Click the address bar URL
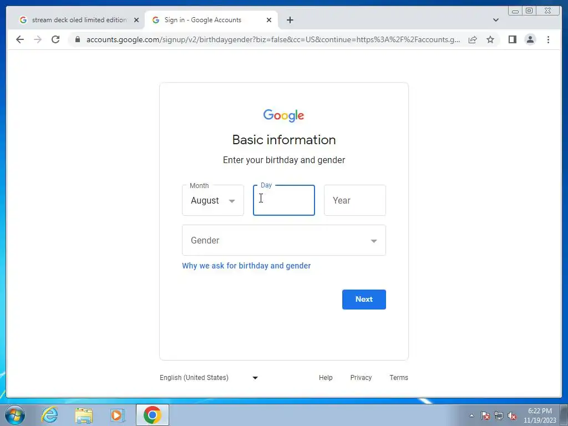 [273, 39]
